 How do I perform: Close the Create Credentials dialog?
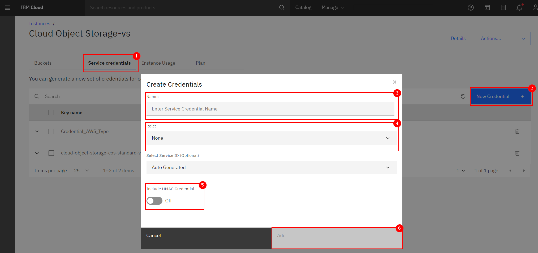click(x=394, y=82)
